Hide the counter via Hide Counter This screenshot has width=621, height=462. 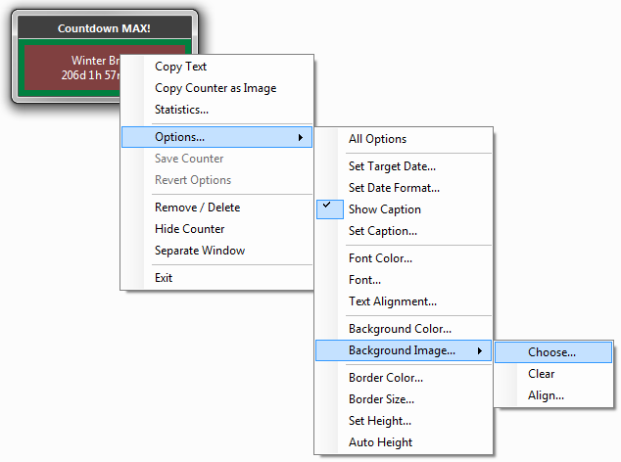tap(189, 229)
